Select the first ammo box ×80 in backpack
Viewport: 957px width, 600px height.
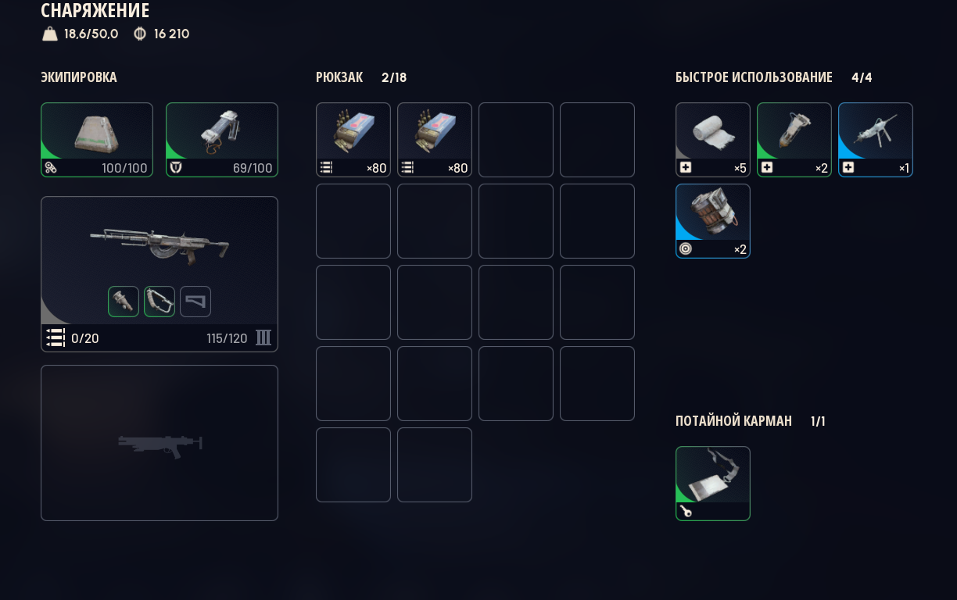353,140
